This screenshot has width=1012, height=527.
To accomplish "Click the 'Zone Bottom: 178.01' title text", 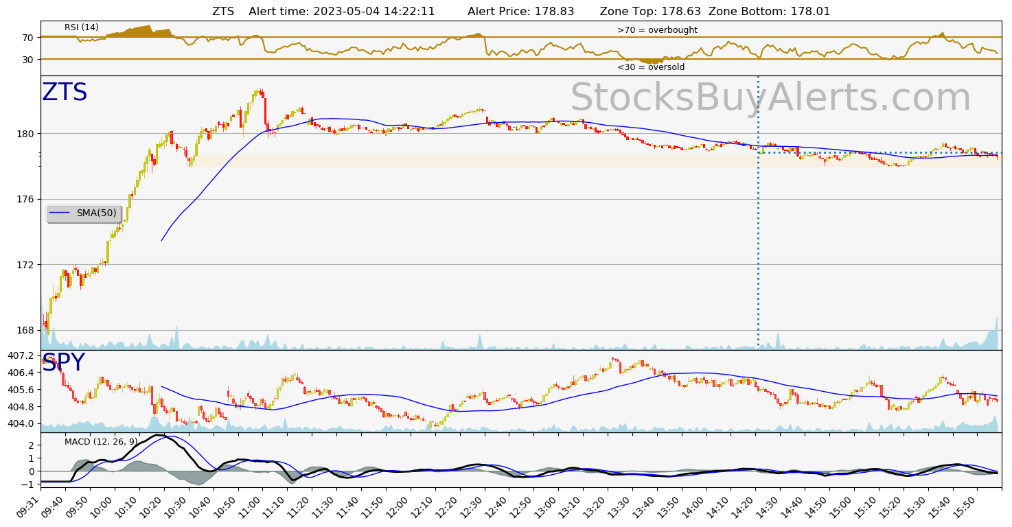I will (x=769, y=12).
